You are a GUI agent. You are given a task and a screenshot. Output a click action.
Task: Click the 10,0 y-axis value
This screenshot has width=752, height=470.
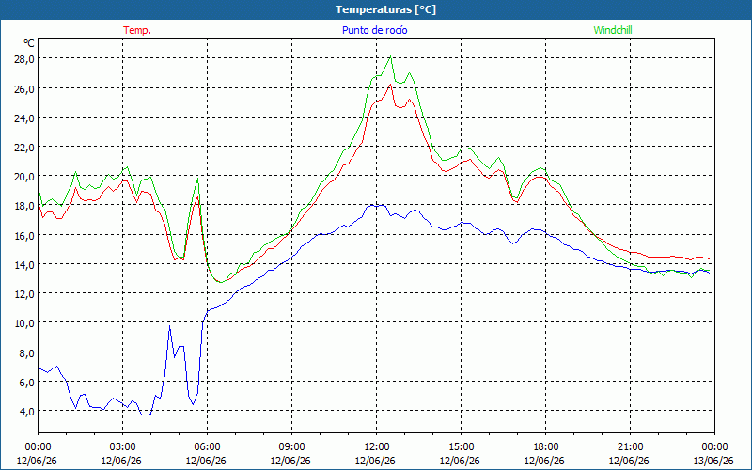tap(24, 322)
